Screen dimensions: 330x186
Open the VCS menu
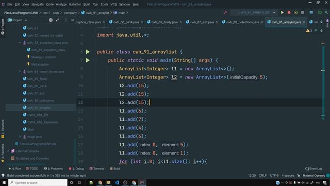click(113, 4)
